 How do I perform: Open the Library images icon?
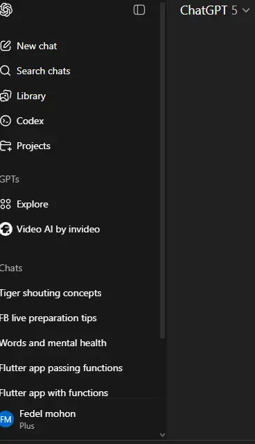(6, 96)
